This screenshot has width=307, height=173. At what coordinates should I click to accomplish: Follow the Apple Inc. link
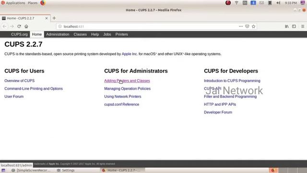(x=130, y=54)
